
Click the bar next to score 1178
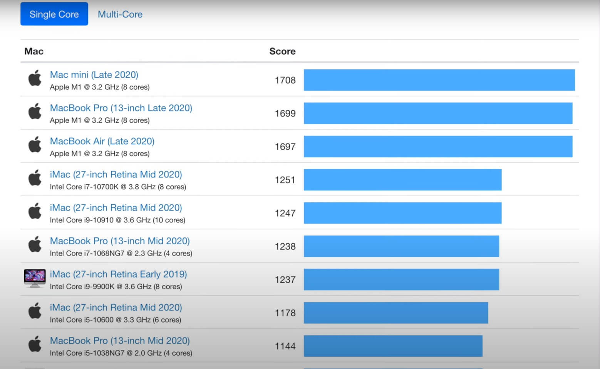396,313
